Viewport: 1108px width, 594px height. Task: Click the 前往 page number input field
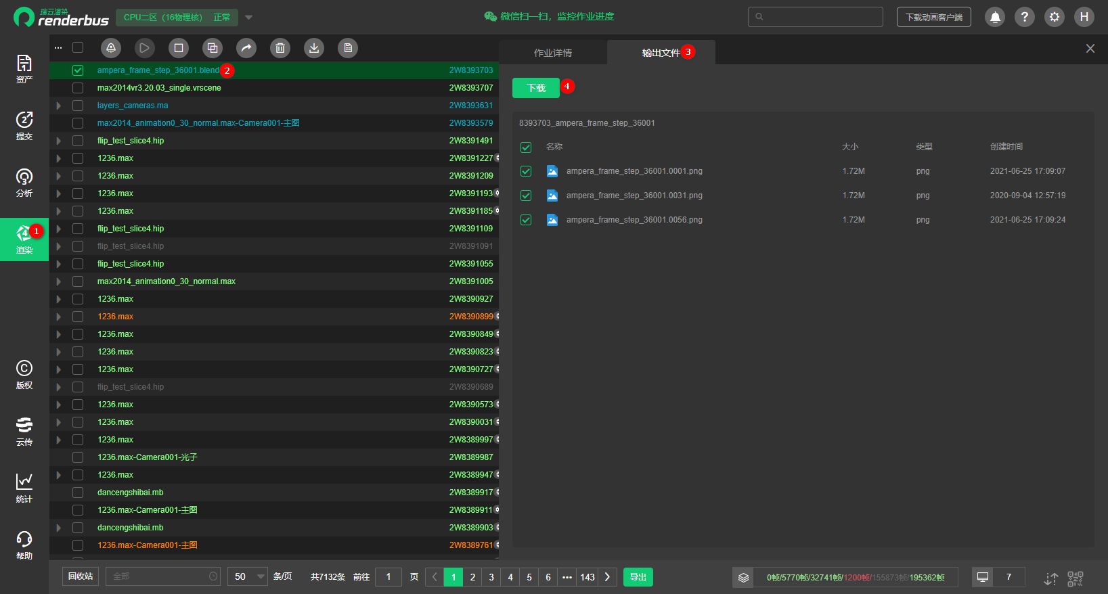click(x=389, y=577)
